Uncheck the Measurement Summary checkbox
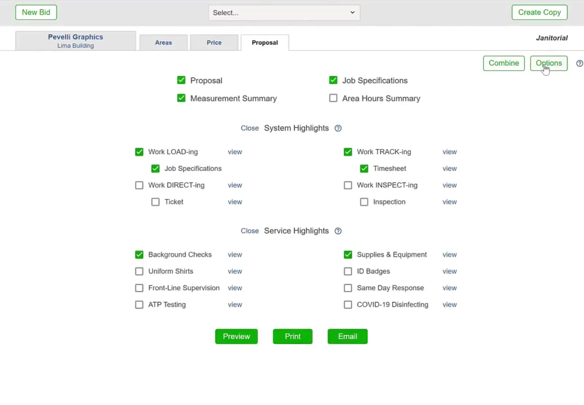The width and height of the screenshot is (584, 405). coord(181,98)
